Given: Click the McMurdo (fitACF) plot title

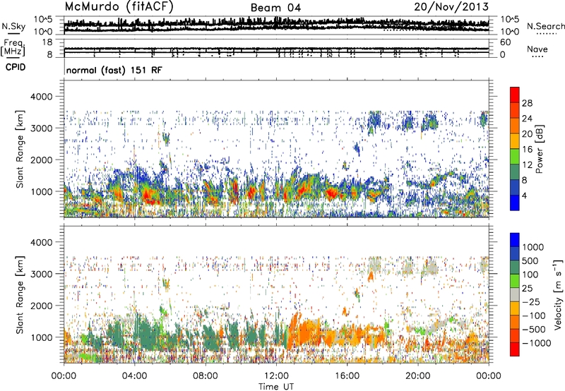Looking at the screenshot, I should [119, 7].
